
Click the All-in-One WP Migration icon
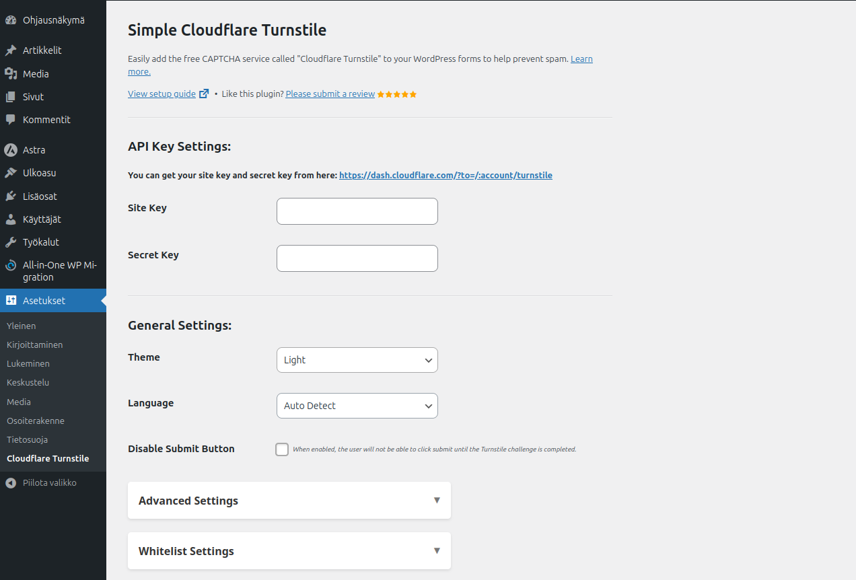pyautogui.click(x=11, y=265)
